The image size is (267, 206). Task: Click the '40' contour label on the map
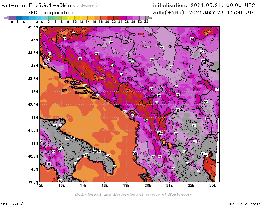pyautogui.click(x=94, y=152)
